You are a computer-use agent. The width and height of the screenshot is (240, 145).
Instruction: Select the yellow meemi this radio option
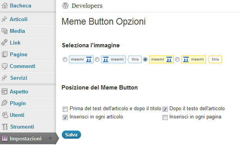pos(177,59)
